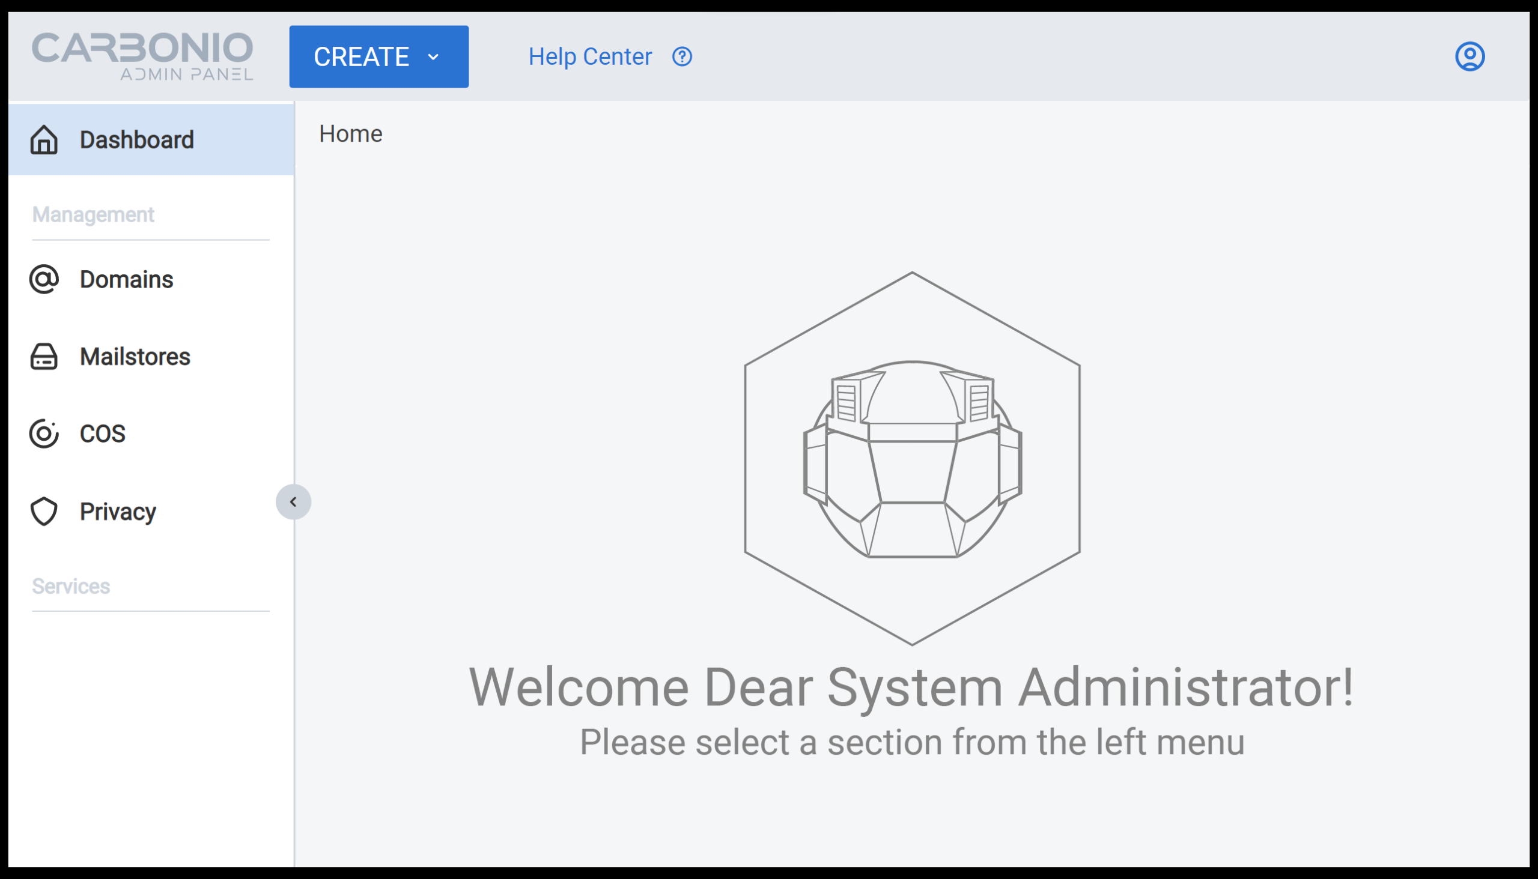
Task: Select the Dashboard home icon
Action: click(44, 140)
